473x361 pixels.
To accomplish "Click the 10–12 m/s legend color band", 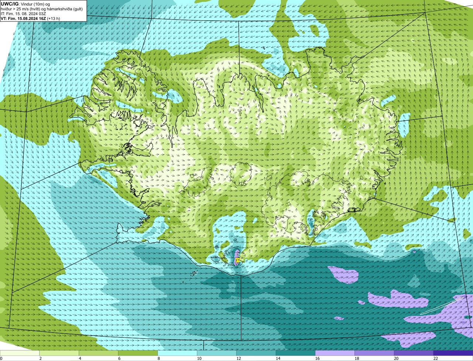I will 217,353.
